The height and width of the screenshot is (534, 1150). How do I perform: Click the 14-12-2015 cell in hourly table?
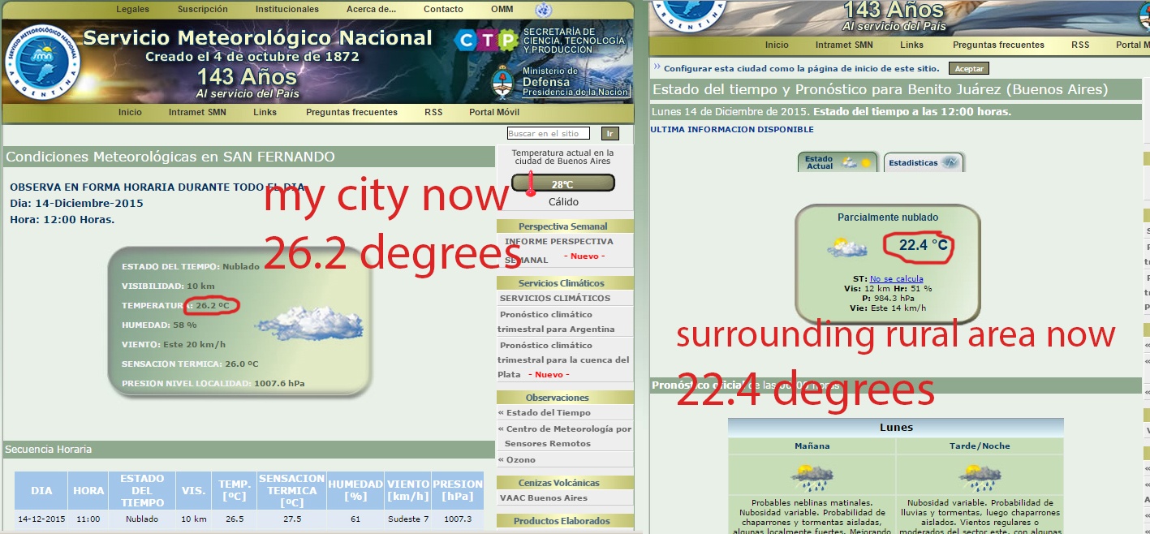[42, 519]
